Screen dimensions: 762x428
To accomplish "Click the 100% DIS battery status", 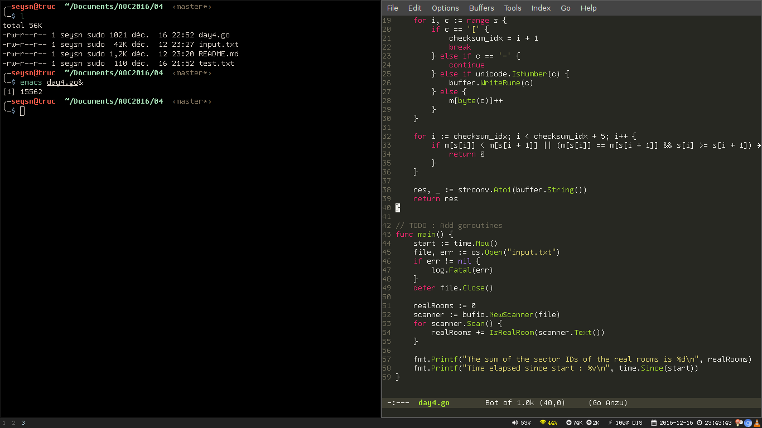I will click(628, 423).
